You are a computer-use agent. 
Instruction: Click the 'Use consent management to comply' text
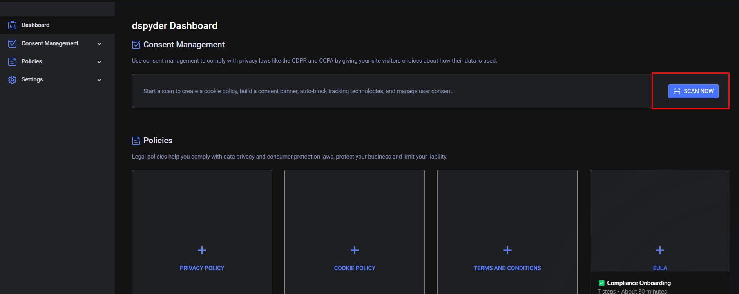click(314, 61)
